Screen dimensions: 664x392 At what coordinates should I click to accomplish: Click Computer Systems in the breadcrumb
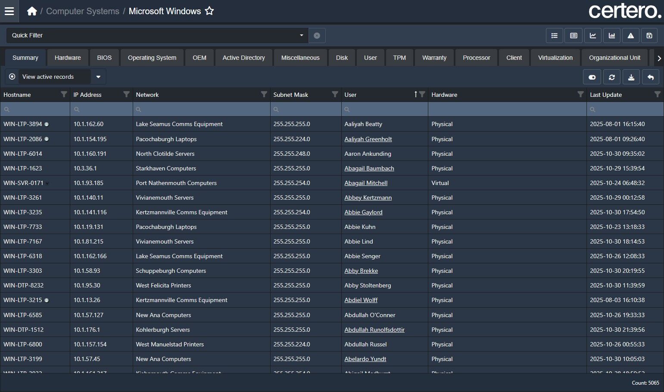tap(83, 11)
